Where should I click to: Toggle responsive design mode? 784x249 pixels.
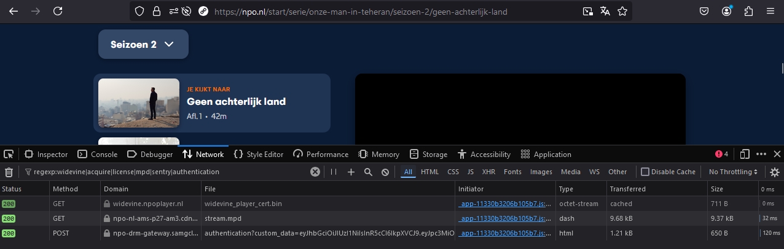745,154
